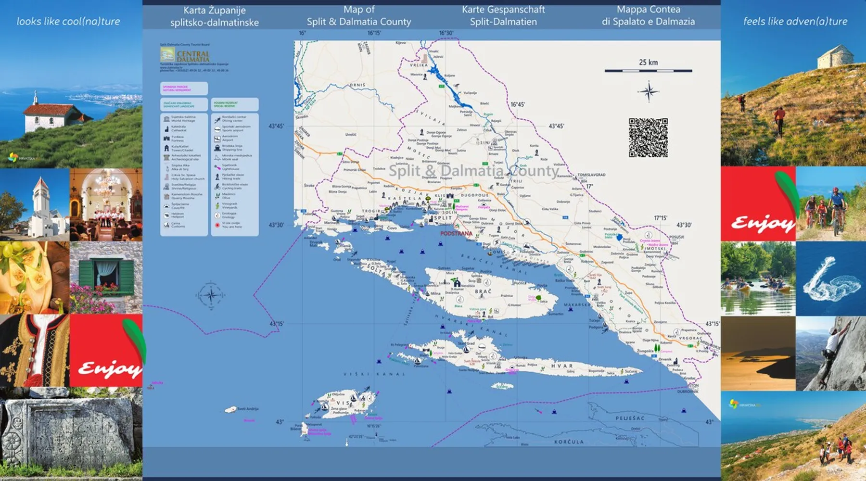Click the Central Dalmatia logo
This screenshot has height=481, width=866.
(185, 55)
